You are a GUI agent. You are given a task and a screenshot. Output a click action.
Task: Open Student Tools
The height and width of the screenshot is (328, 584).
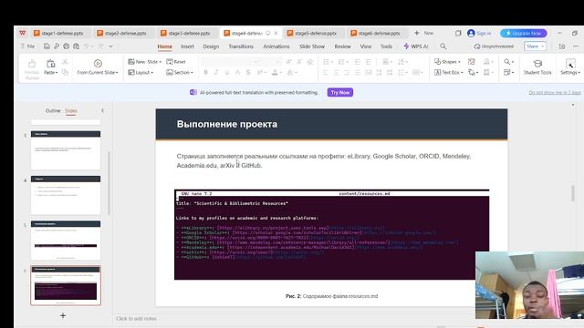pyautogui.click(x=537, y=67)
